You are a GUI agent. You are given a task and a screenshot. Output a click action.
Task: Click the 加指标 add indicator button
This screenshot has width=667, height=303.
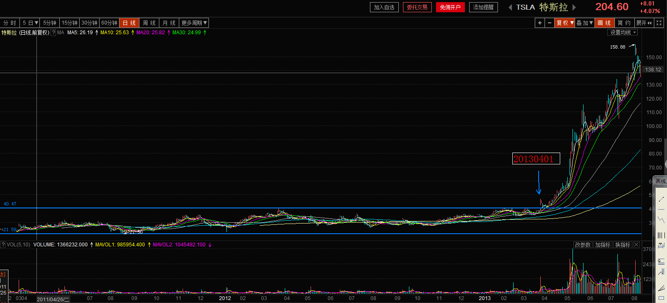[603, 245]
